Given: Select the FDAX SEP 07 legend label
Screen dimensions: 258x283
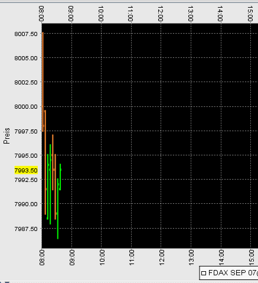Looking at the screenshot, I should click(233, 273).
